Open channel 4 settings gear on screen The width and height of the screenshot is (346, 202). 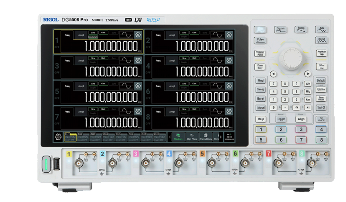[229, 61]
